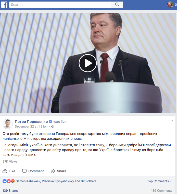This screenshot has width=177, height=194.
Task: Click the Share arrow icon
Action: pos(53,171)
